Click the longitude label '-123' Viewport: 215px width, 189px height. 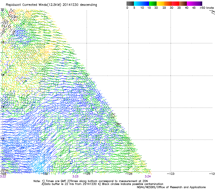click(171, 174)
